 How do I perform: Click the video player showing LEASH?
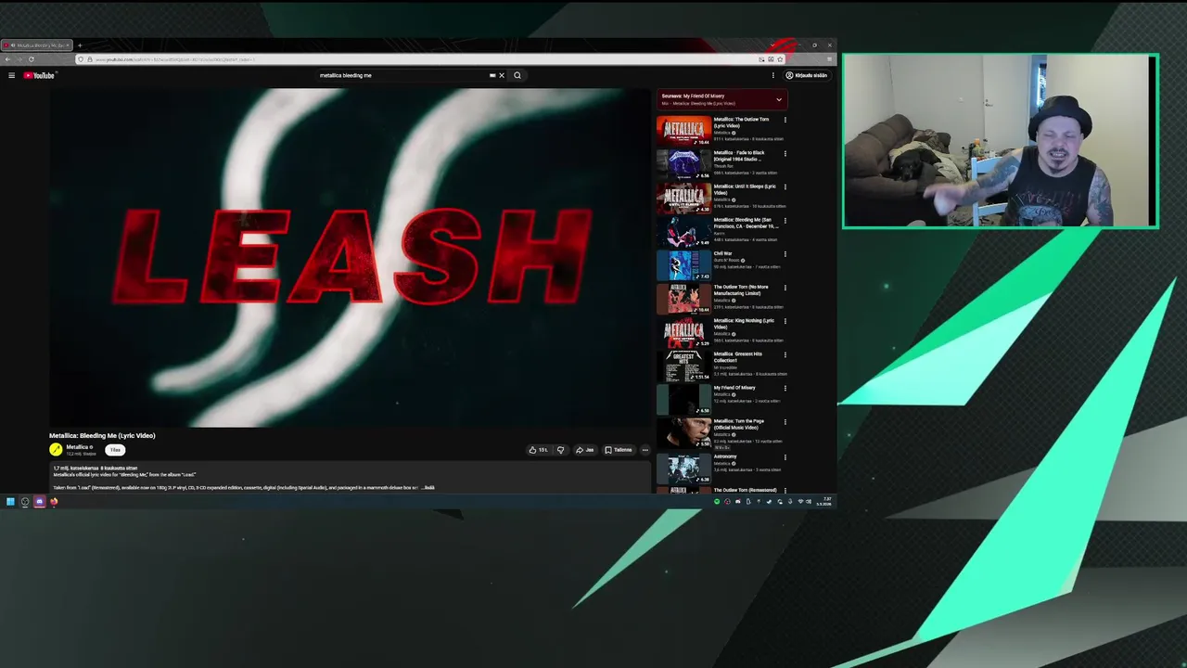tap(350, 257)
